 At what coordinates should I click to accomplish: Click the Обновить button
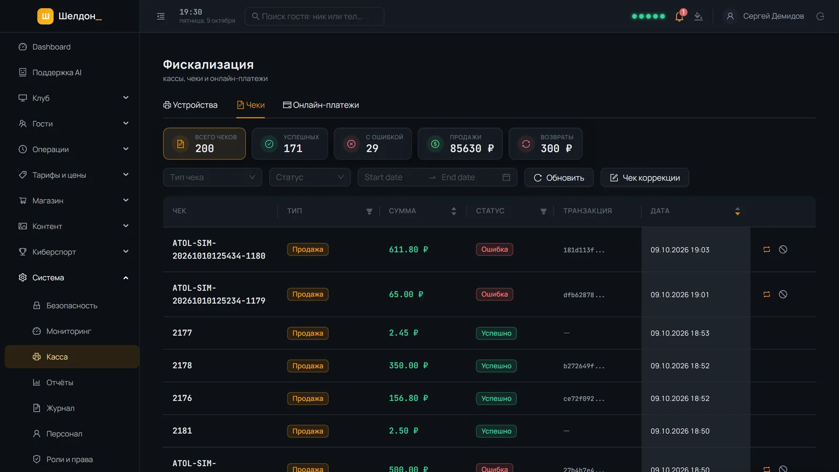point(559,177)
